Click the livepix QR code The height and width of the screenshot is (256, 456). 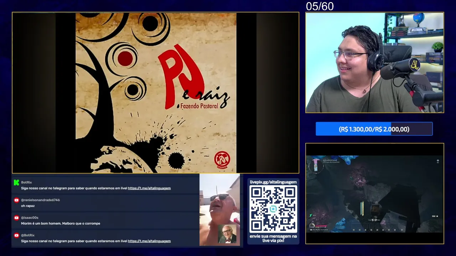point(273,209)
